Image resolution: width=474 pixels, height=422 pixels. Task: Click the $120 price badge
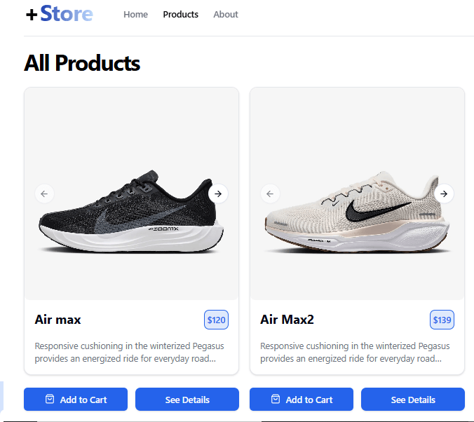tap(216, 320)
